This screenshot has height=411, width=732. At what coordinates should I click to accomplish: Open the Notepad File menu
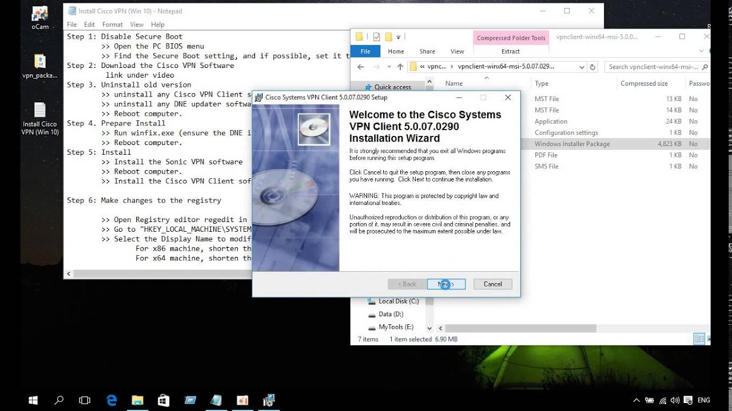point(72,25)
